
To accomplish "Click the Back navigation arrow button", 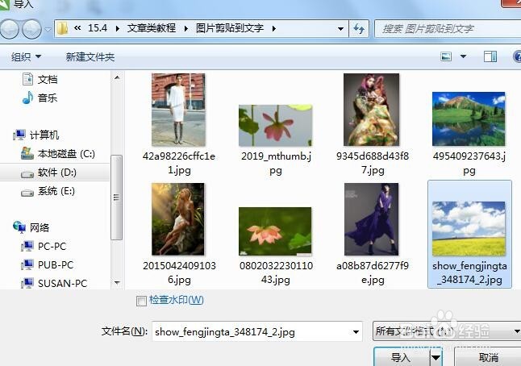I will [10, 29].
